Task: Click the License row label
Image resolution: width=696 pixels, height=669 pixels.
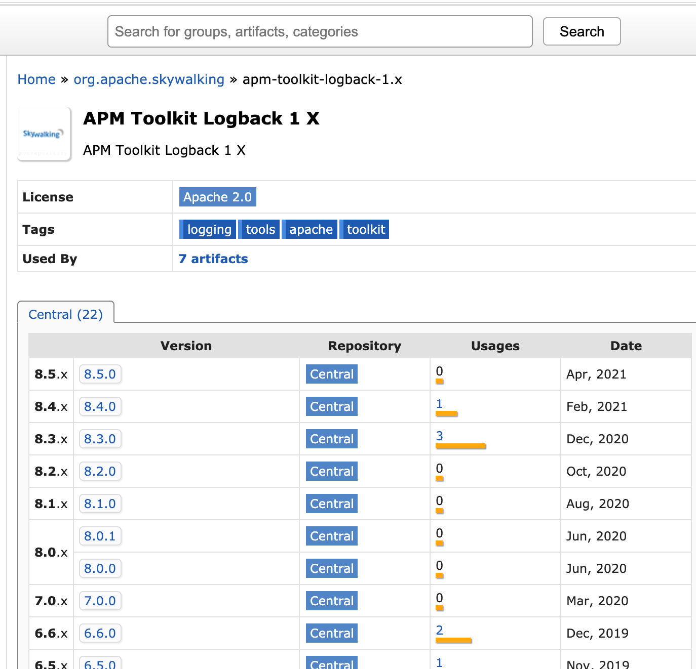Action: tap(48, 197)
